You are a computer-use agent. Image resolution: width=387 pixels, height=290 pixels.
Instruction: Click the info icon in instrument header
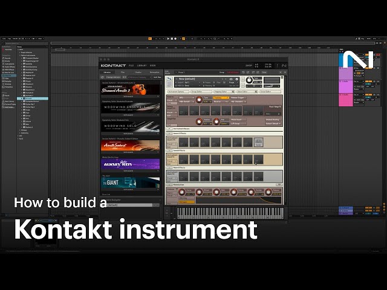(236, 79)
